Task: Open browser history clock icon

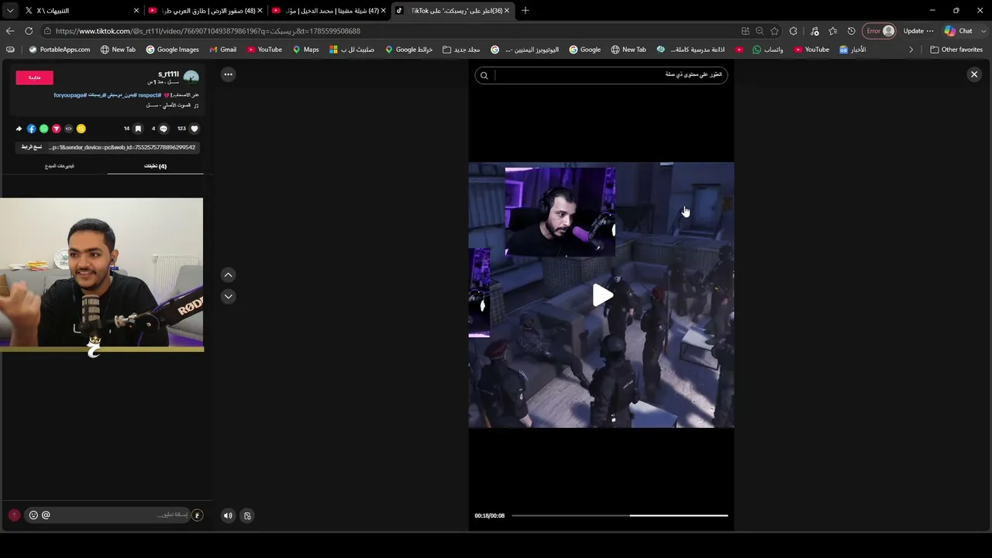Action: coord(851,31)
